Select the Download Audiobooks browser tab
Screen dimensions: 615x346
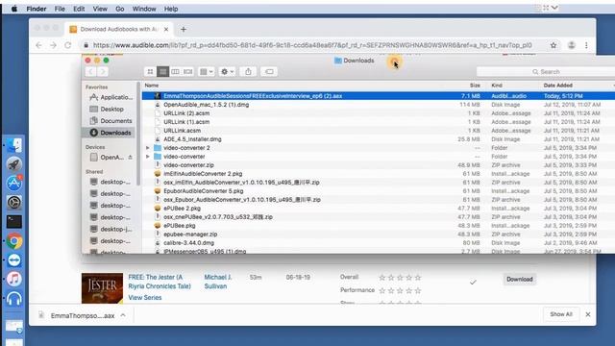119,29
